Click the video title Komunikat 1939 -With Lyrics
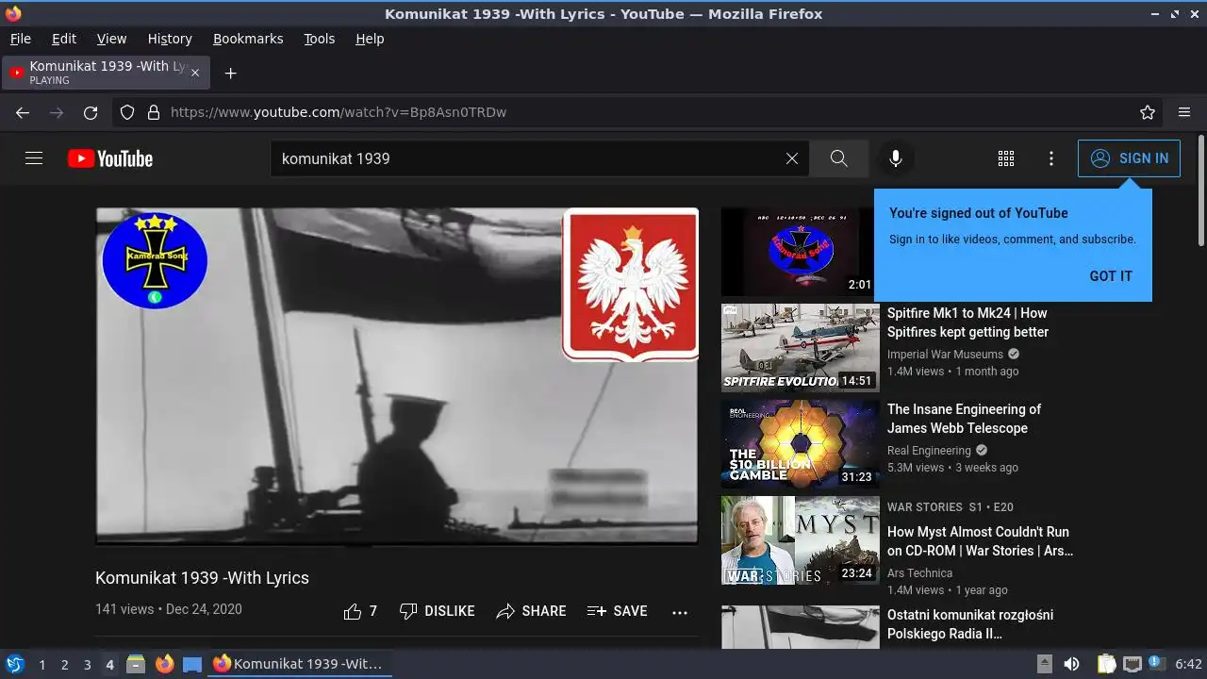This screenshot has width=1207, height=679. [202, 578]
